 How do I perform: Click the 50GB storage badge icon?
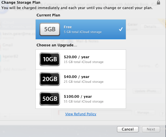click(50, 99)
